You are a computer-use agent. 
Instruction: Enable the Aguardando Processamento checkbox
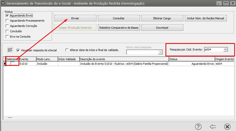tap(7, 21)
